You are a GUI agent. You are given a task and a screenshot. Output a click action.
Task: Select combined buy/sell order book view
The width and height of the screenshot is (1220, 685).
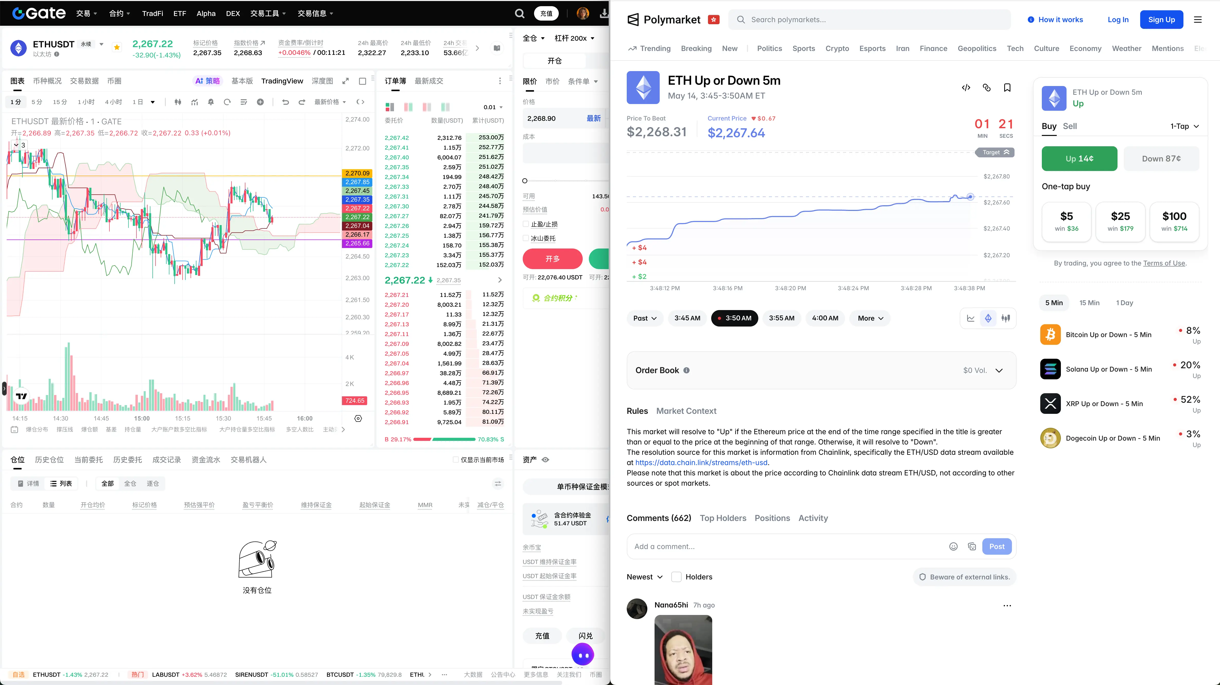(390, 107)
